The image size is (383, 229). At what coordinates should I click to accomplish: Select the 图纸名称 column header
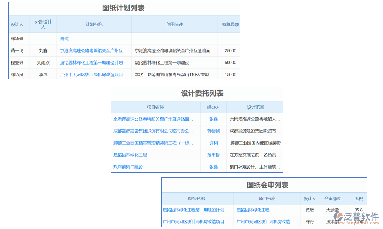coord(196,198)
